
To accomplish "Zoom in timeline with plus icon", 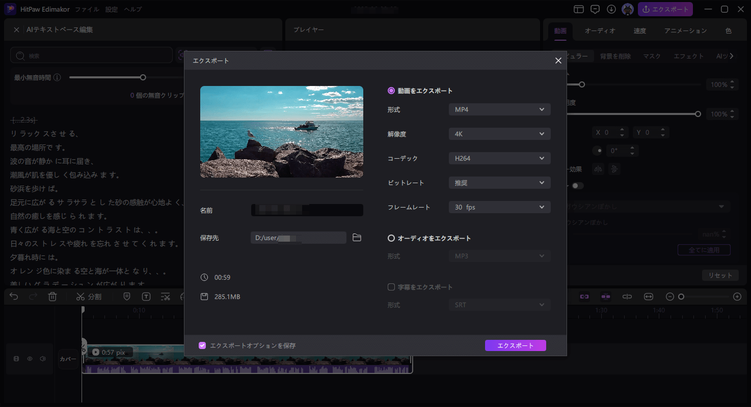I will [x=737, y=297].
